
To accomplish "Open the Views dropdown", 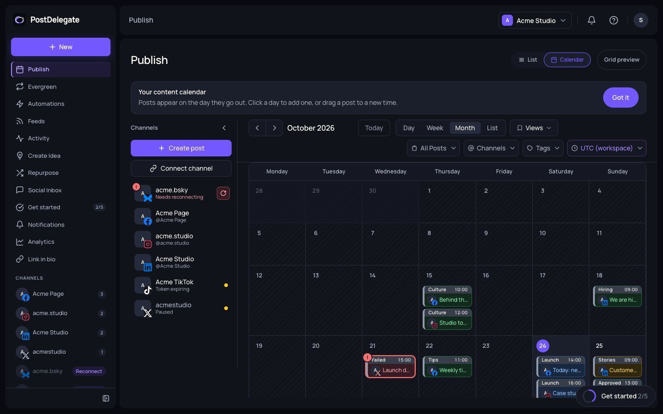I will [534, 128].
